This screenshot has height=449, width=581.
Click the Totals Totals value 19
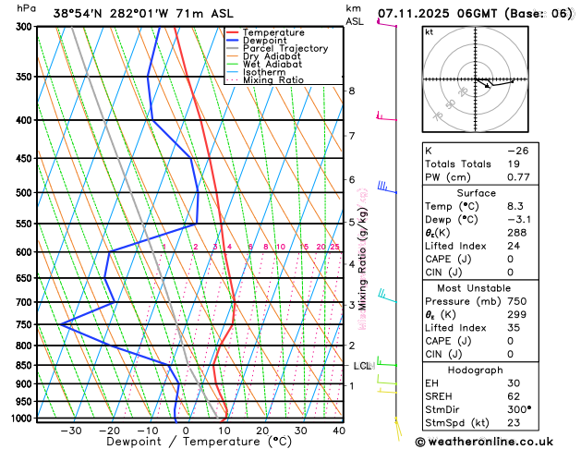[514, 164]
